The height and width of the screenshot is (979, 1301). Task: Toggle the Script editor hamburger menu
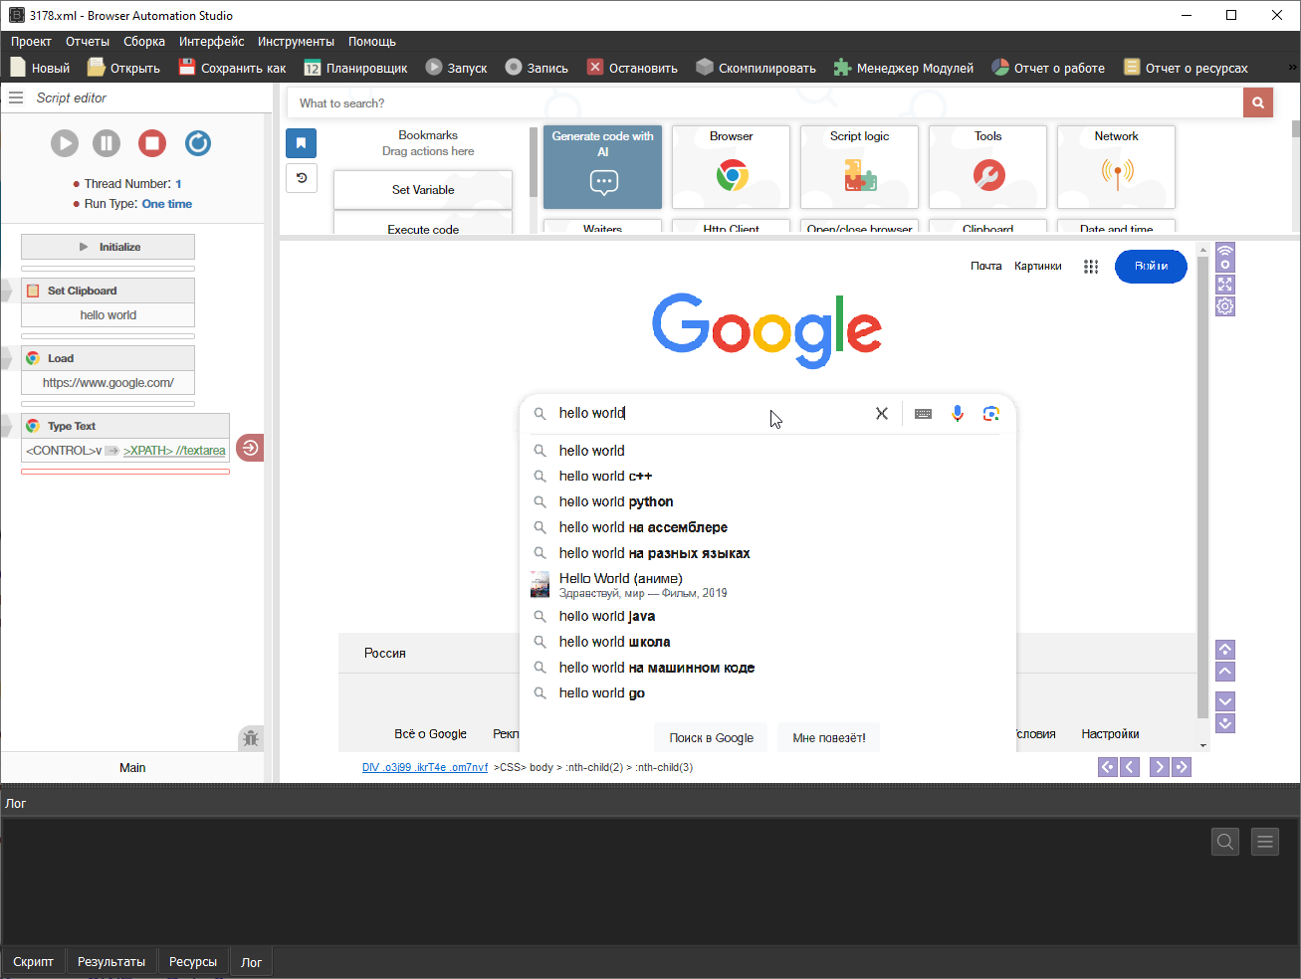pos(16,98)
